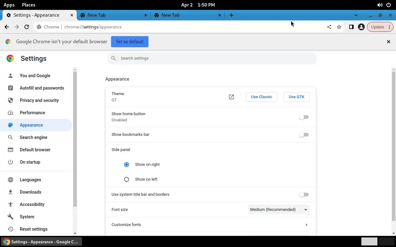Select Show on left radio button
Viewport: 396px width, 247px height.
tap(127, 179)
